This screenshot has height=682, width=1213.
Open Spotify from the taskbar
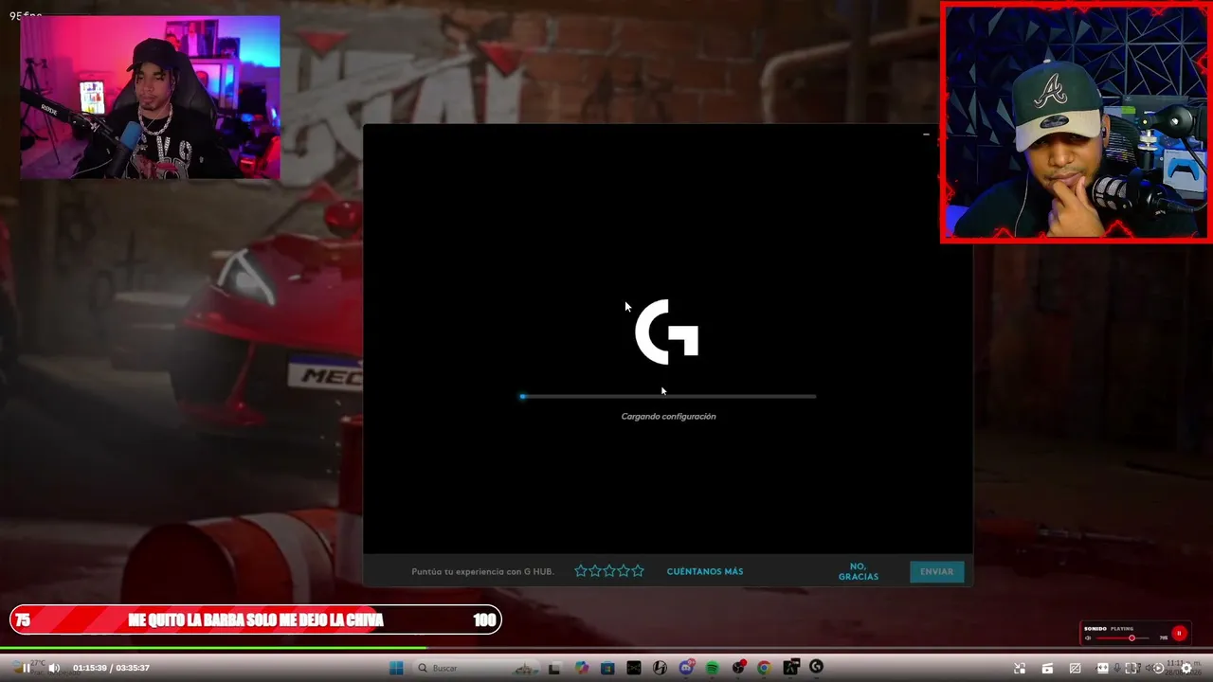pos(712,668)
